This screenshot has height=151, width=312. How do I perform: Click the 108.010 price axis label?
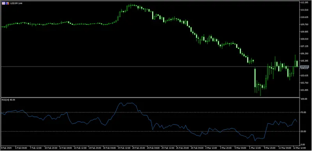[x=305, y=39]
